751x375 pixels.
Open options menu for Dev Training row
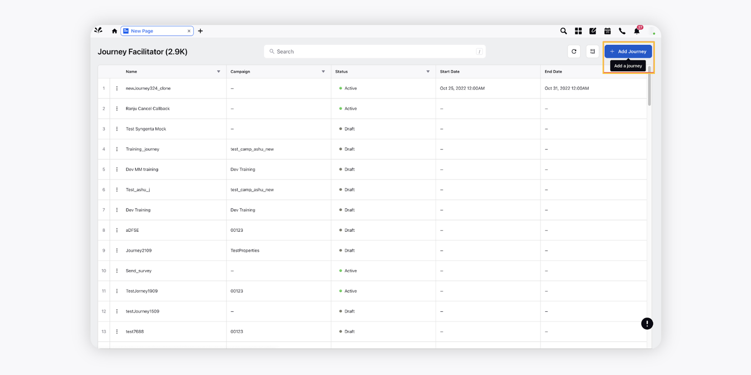(117, 210)
